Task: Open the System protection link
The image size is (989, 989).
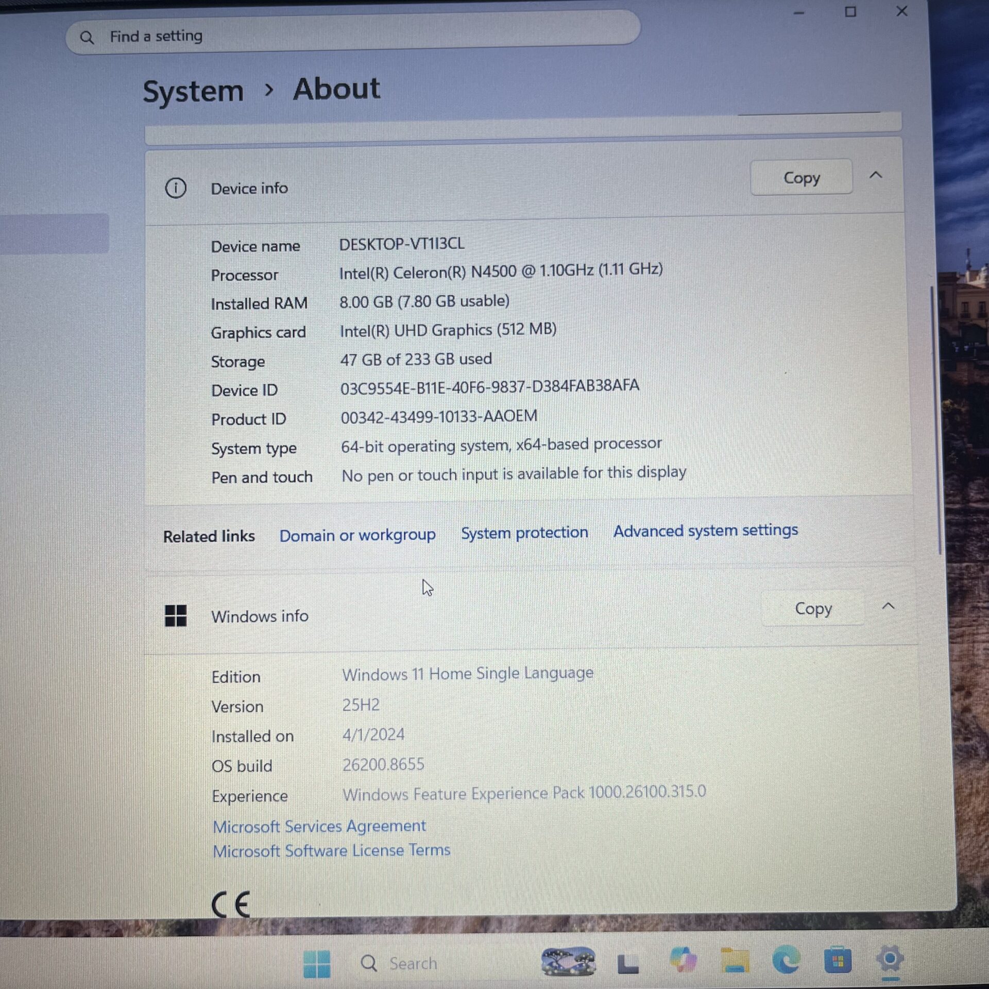Action: click(524, 533)
